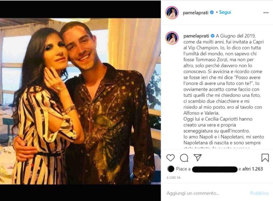Click the post photo of the couple

(80, 101)
